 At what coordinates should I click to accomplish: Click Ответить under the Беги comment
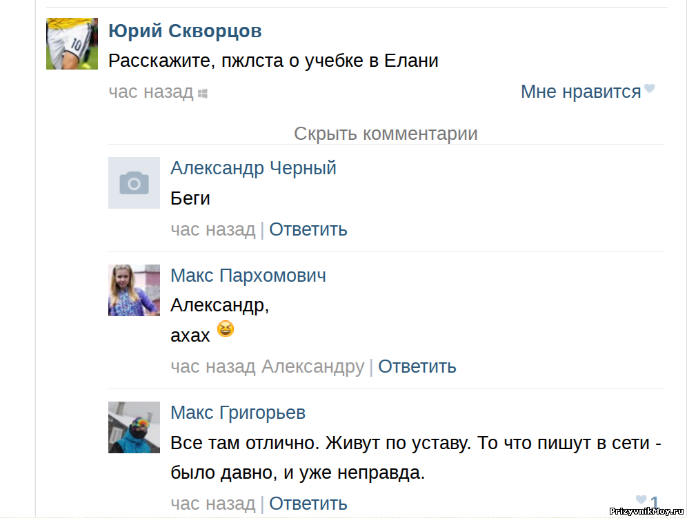(x=308, y=229)
